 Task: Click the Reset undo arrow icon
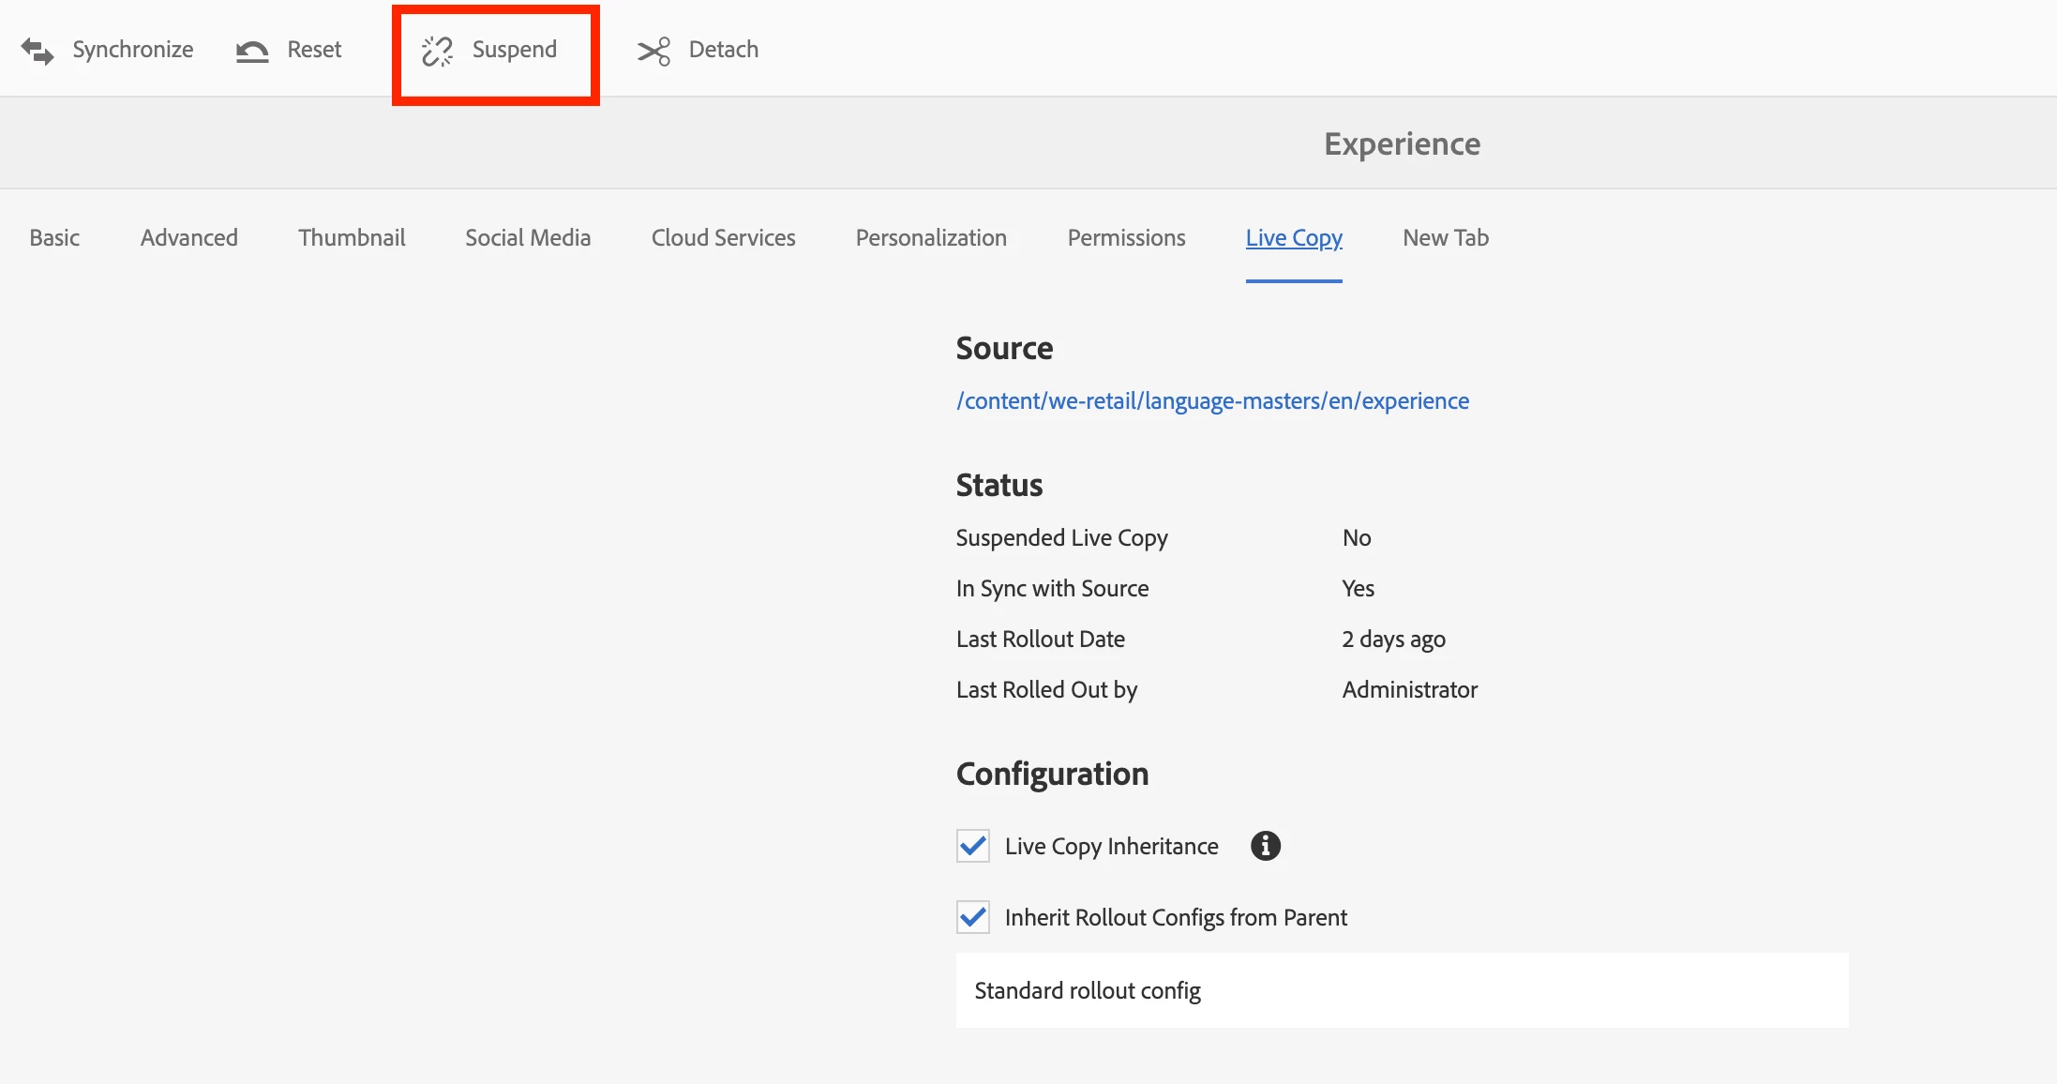tap(252, 51)
